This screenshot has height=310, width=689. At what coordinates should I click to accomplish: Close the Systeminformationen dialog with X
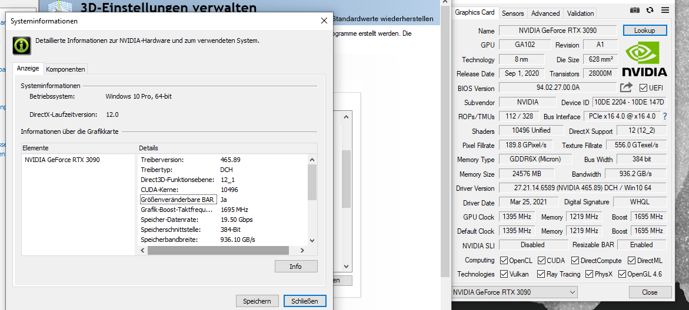[324, 21]
